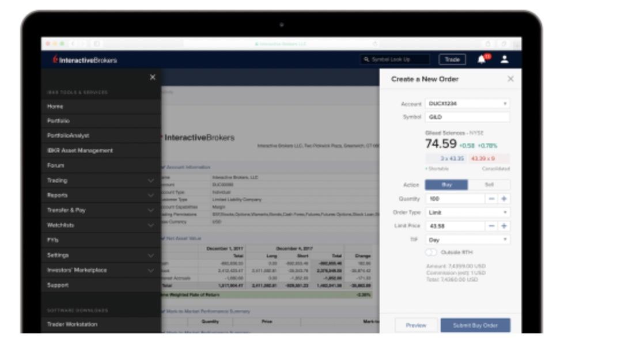
Task: Focus the Symbol Look Up search field
Action: coord(395,59)
